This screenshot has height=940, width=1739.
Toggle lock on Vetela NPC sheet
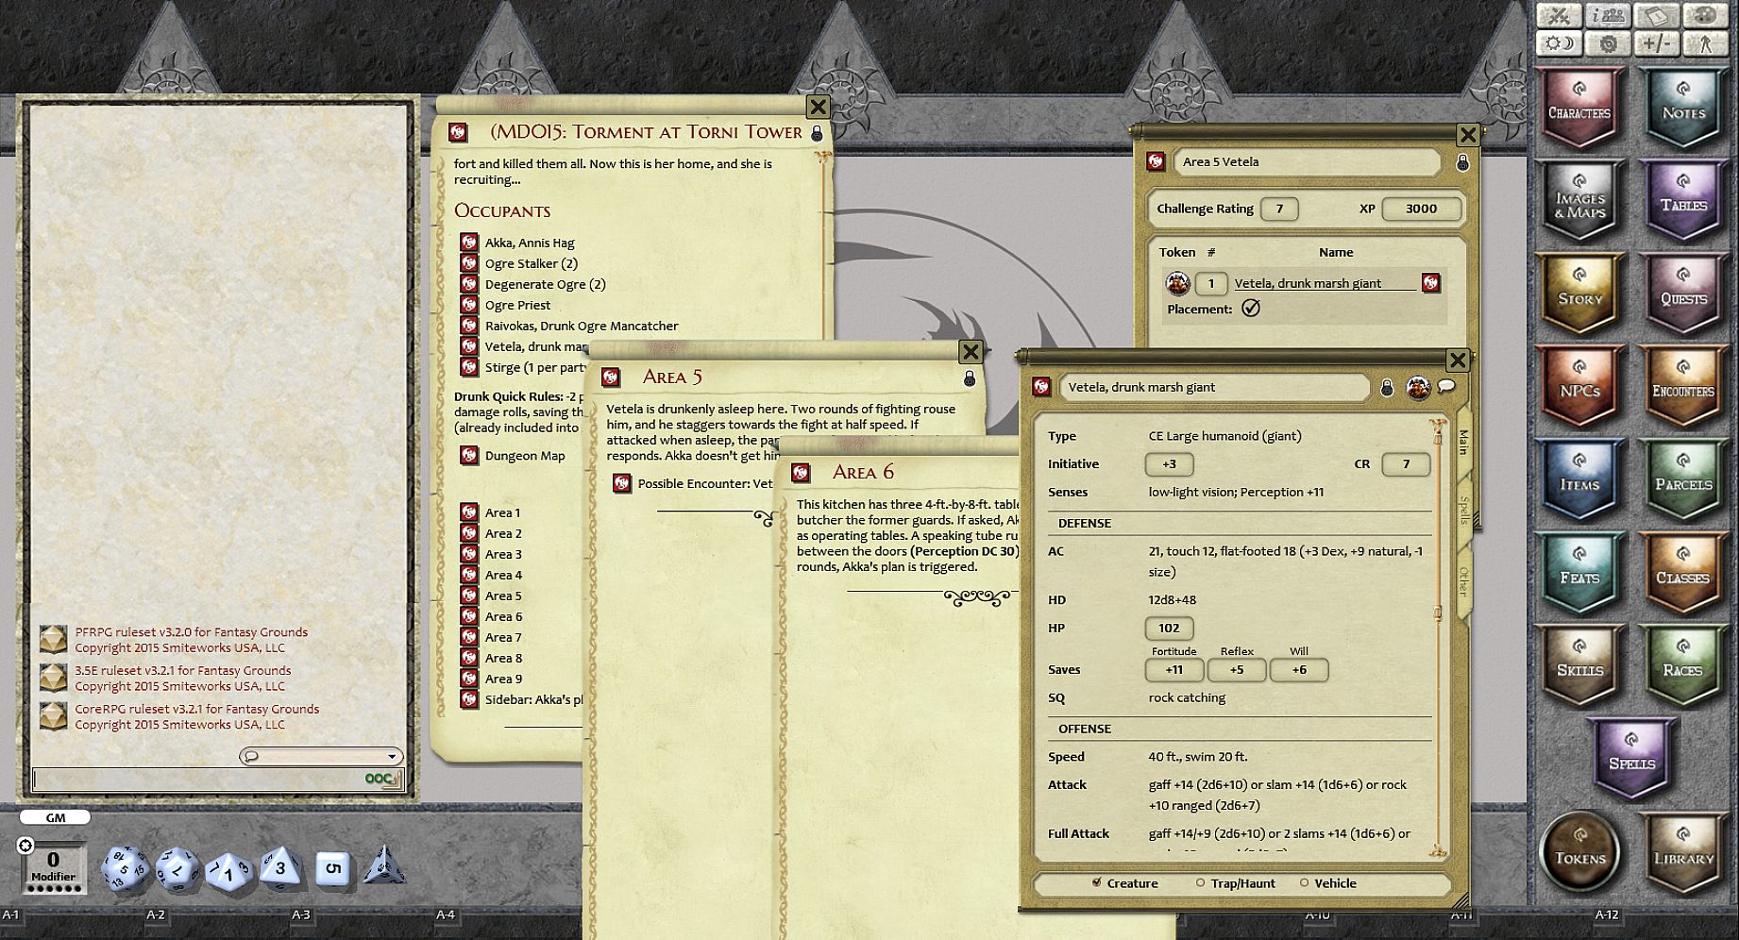[x=1387, y=388]
